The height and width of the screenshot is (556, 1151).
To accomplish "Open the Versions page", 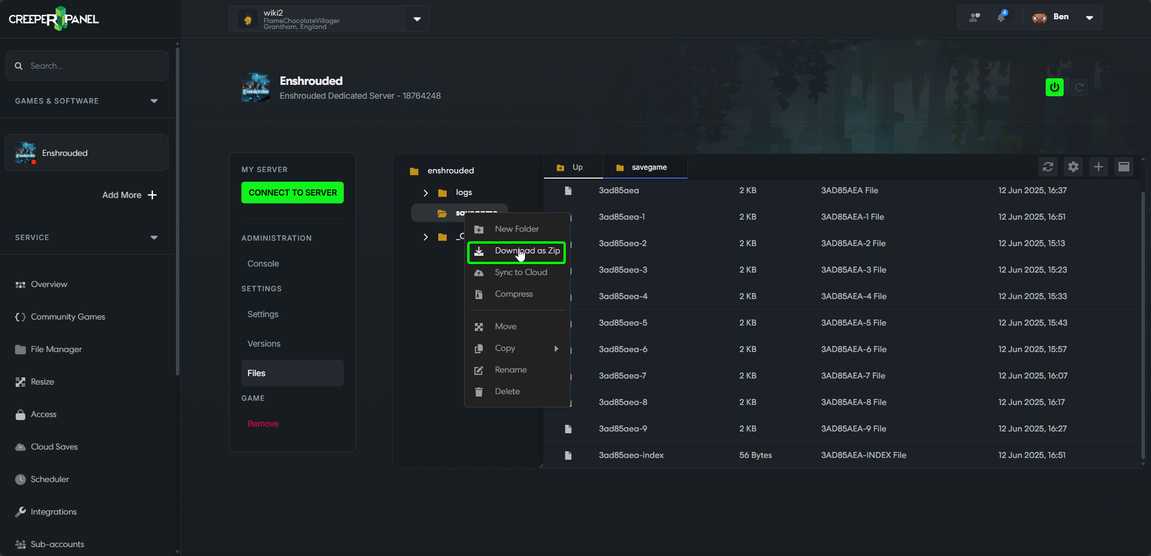I will point(264,344).
